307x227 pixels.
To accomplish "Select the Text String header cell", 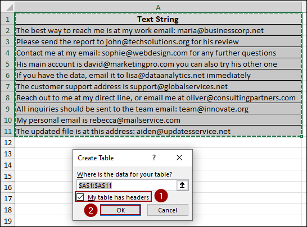I will click(x=158, y=19).
